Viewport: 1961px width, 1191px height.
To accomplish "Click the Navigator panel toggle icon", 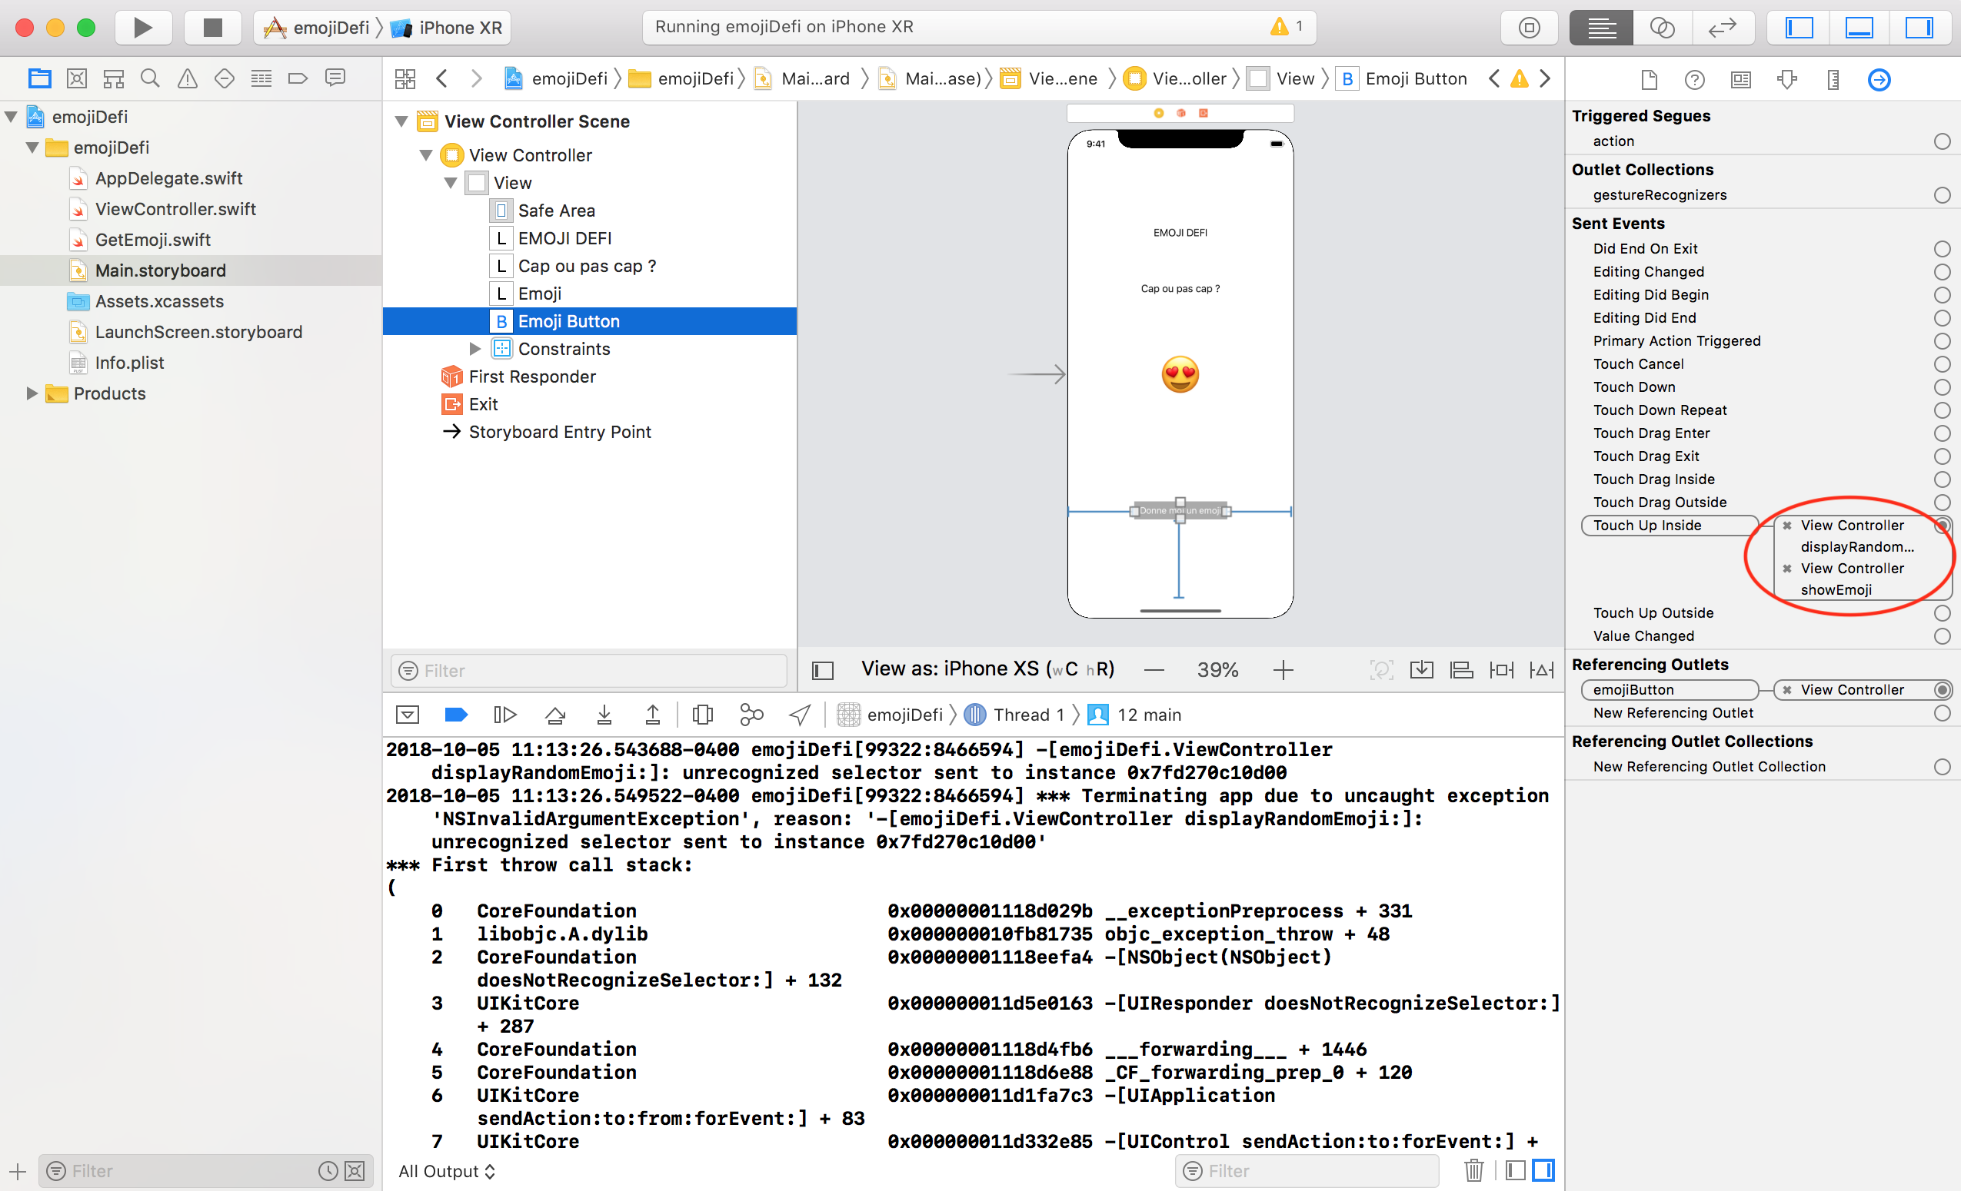I will [x=1811, y=29].
